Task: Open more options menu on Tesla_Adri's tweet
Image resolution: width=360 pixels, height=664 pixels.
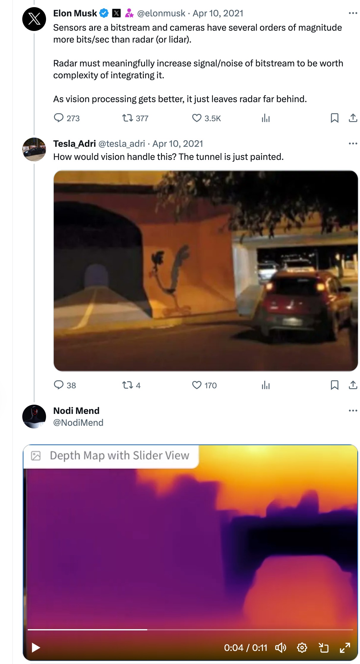Action: point(353,144)
